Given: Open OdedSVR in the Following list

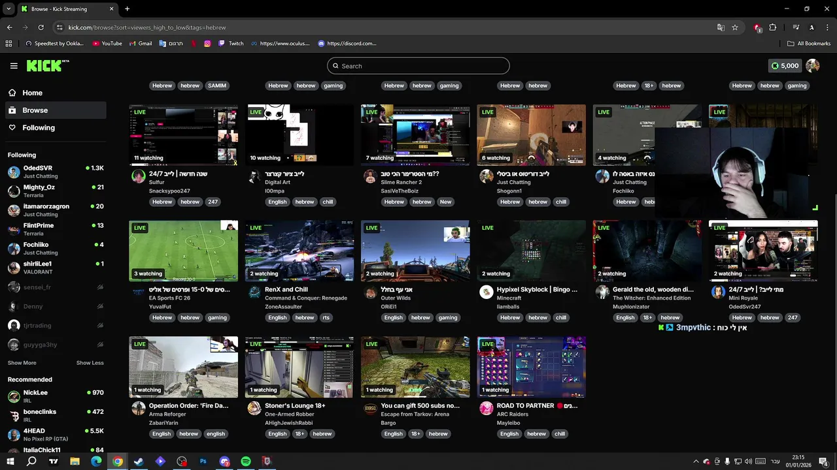Looking at the screenshot, I should click(x=56, y=172).
